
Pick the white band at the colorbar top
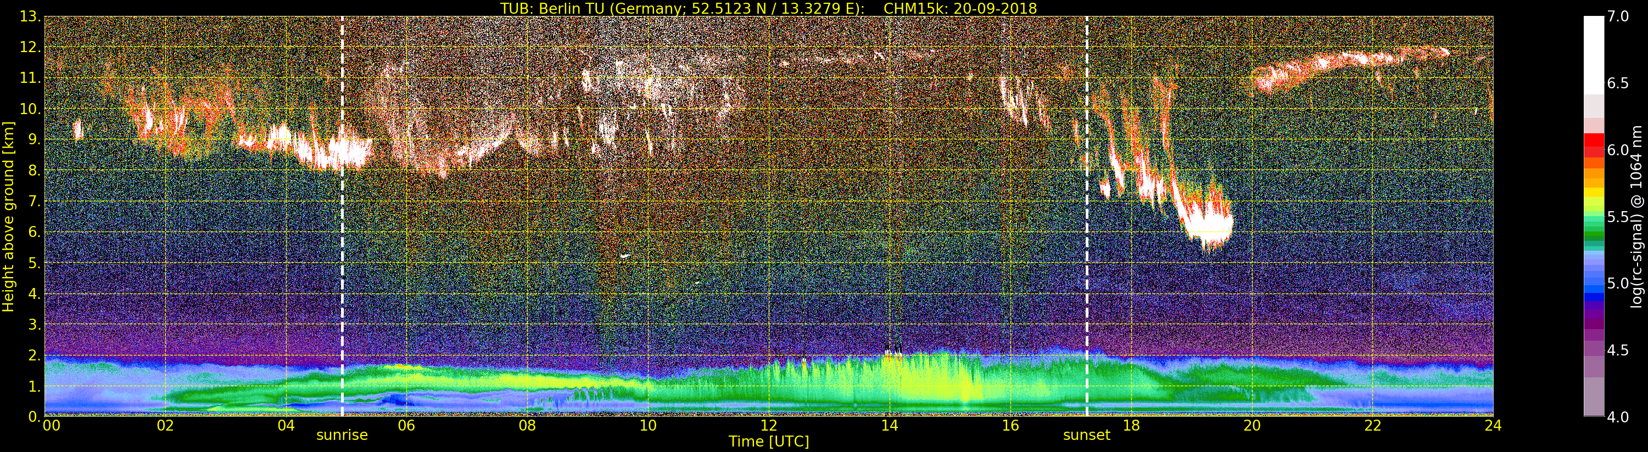[1594, 55]
